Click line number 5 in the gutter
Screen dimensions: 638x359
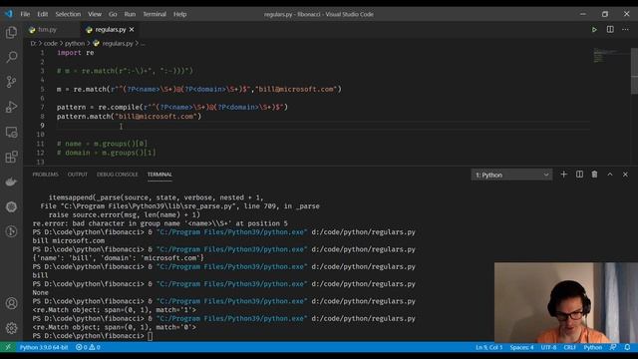coord(42,89)
